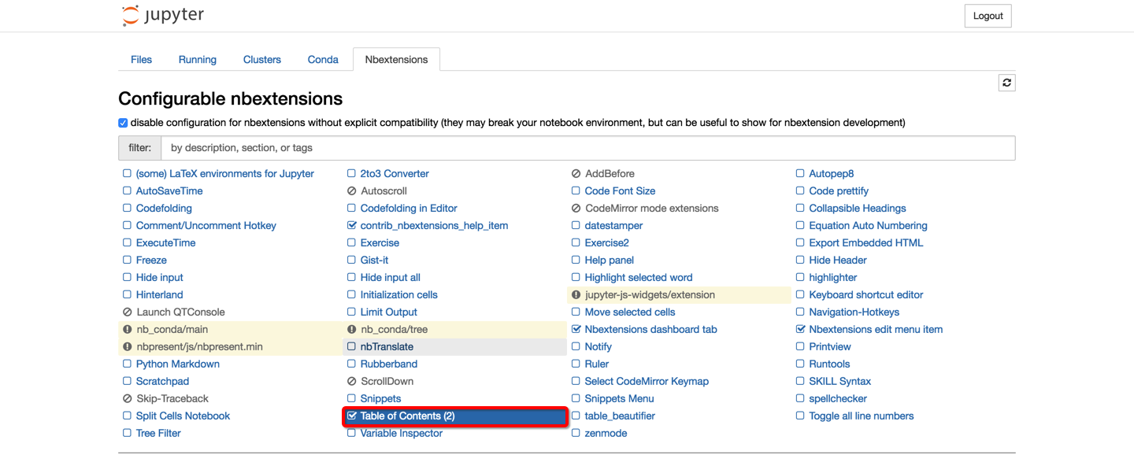
Task: Click the refresh icon button
Action: click(x=1006, y=83)
